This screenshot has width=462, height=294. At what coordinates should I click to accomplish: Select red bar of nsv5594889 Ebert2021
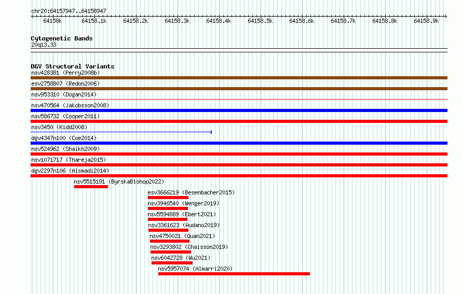(x=168, y=219)
